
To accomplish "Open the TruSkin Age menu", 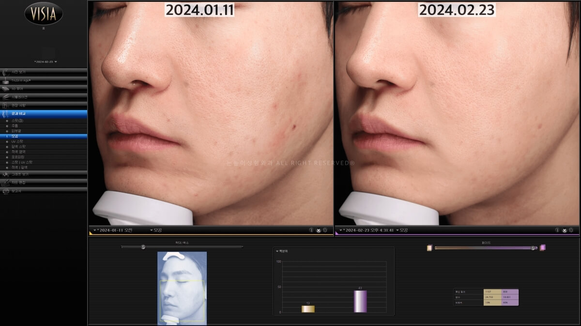I will pyautogui.click(x=44, y=80).
